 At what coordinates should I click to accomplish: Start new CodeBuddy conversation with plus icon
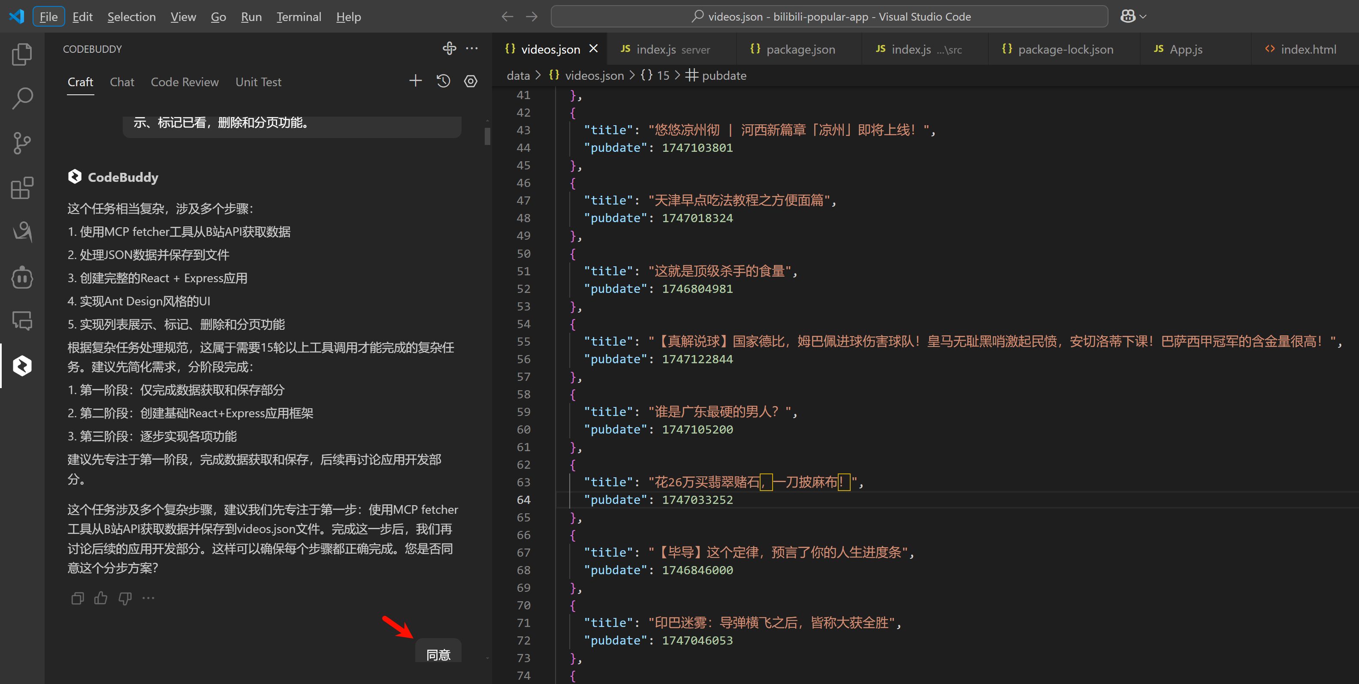(x=416, y=81)
